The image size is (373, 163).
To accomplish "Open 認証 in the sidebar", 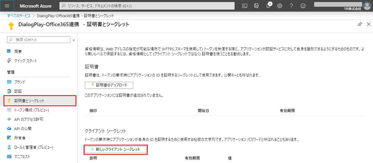I will pyautogui.click(x=18, y=91).
